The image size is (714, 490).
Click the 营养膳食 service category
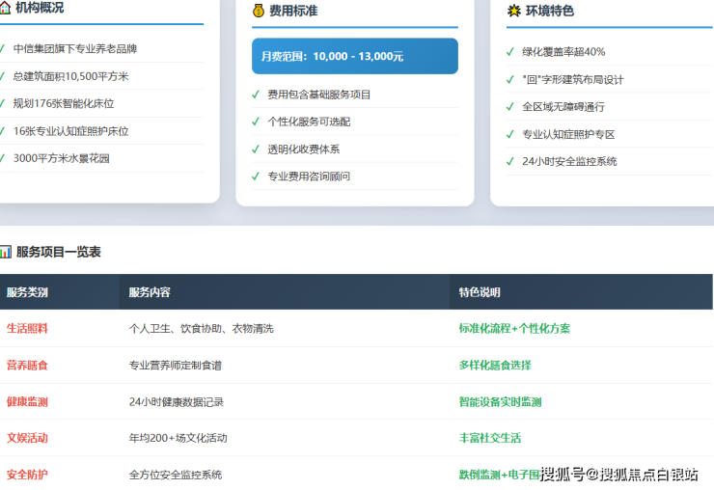pos(27,366)
